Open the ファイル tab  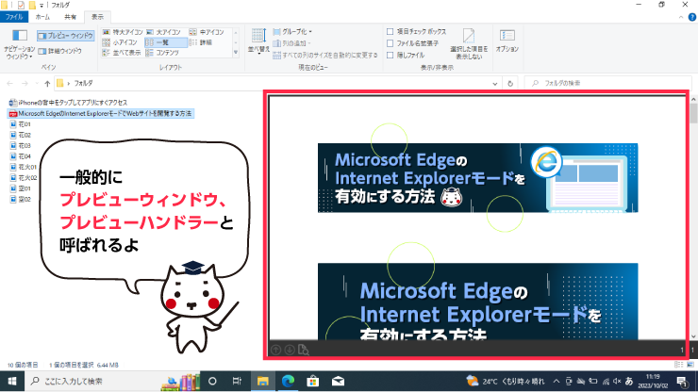coord(14,17)
